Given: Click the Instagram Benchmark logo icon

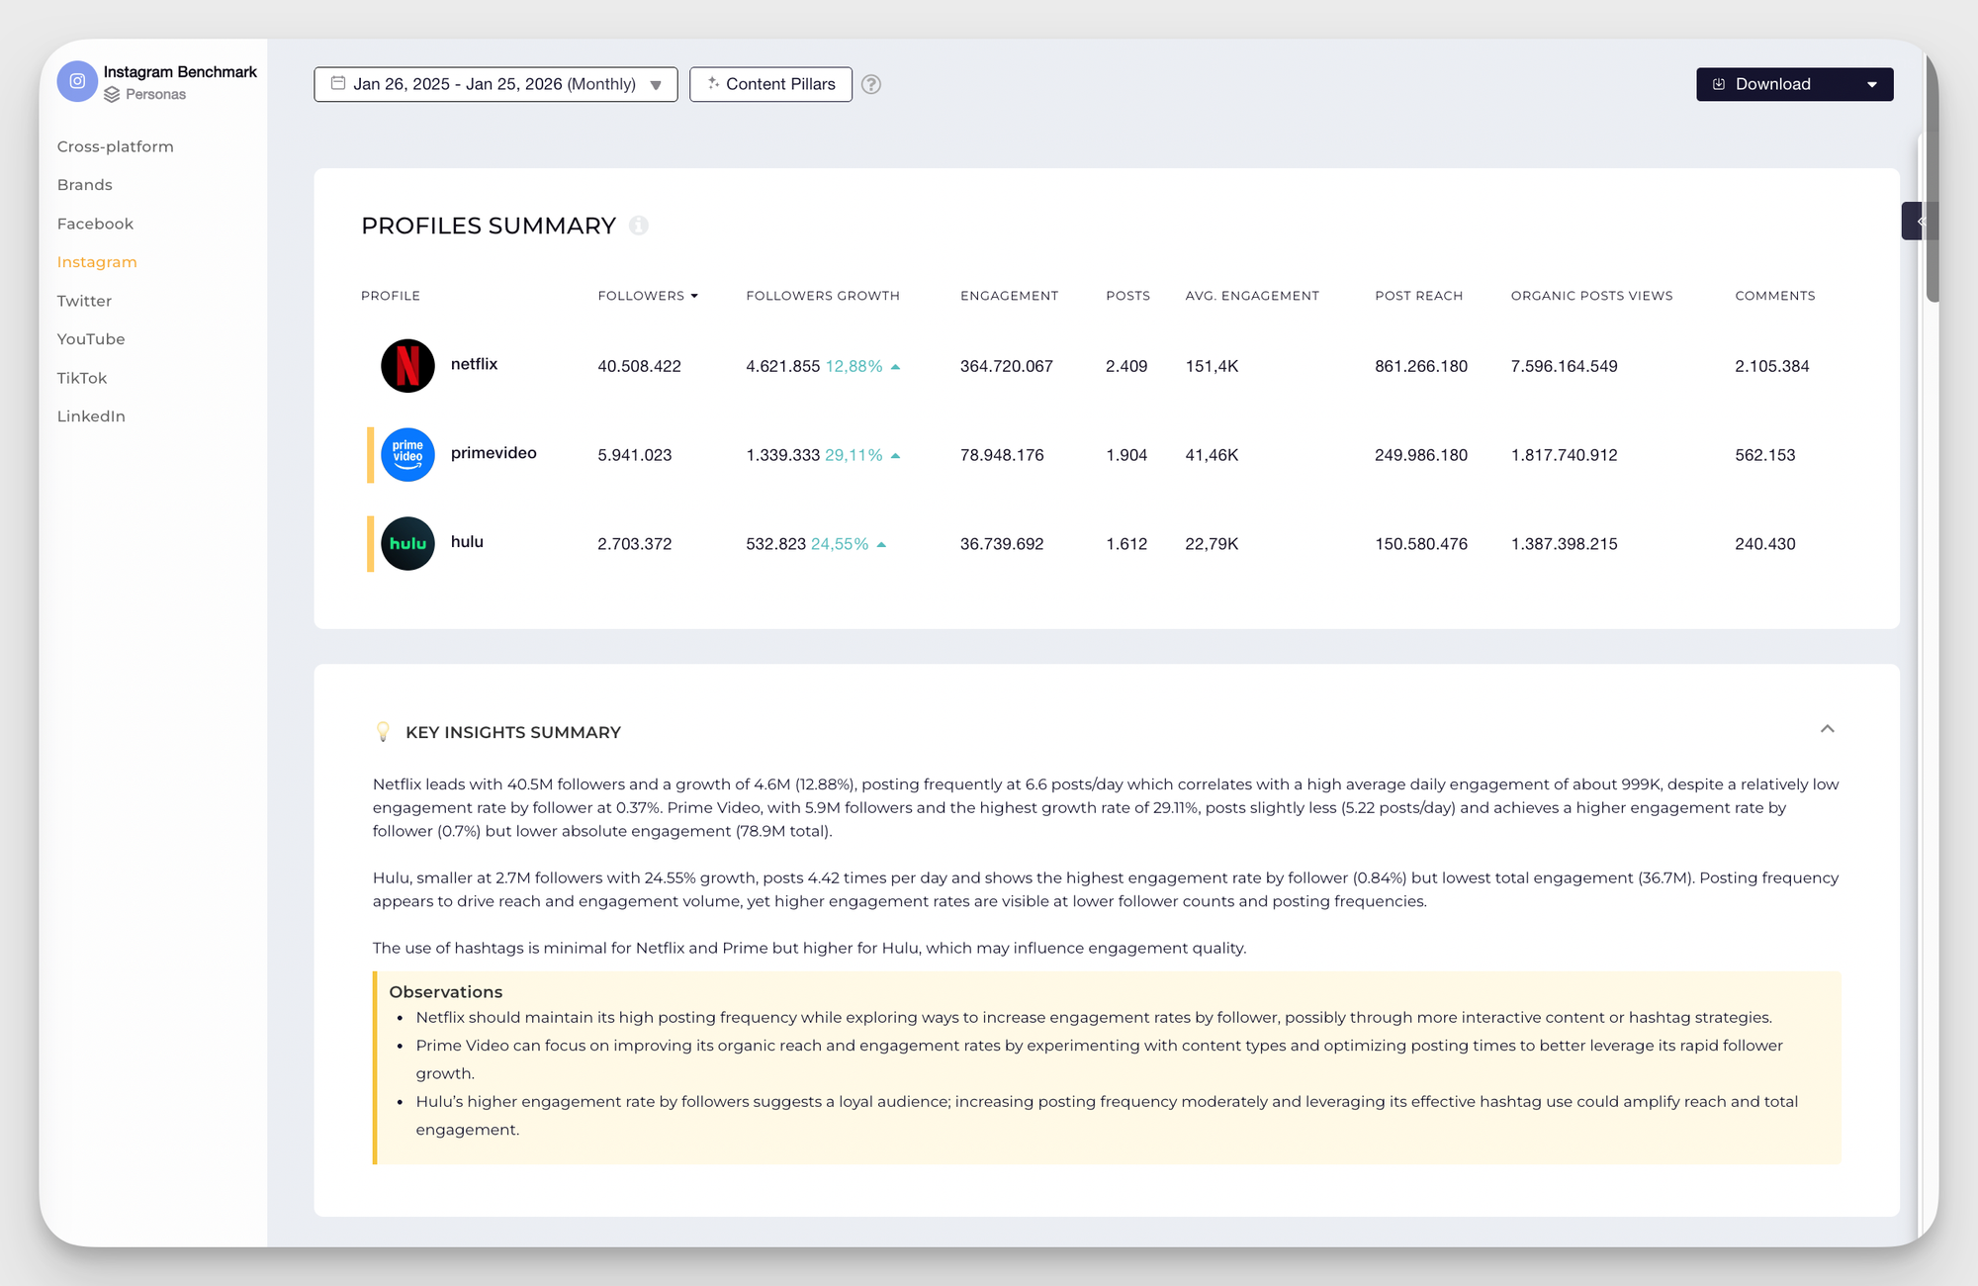Looking at the screenshot, I should pyautogui.click(x=77, y=81).
